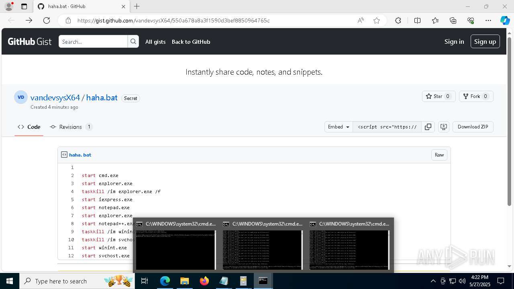Click 'start notepad.exe' code line
The width and height of the screenshot is (514, 289).
coord(106,208)
